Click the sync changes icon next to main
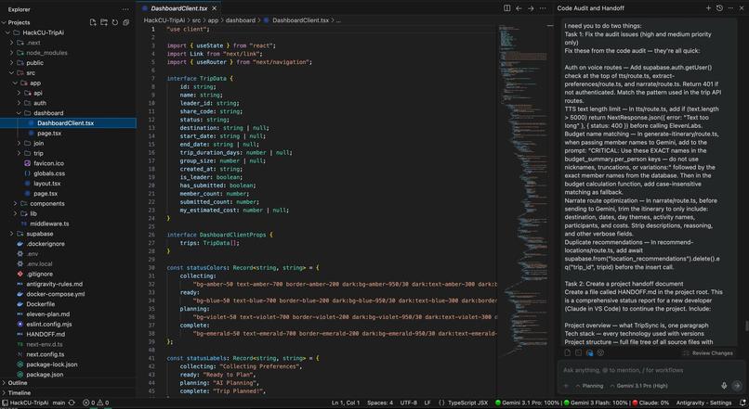 72,403
